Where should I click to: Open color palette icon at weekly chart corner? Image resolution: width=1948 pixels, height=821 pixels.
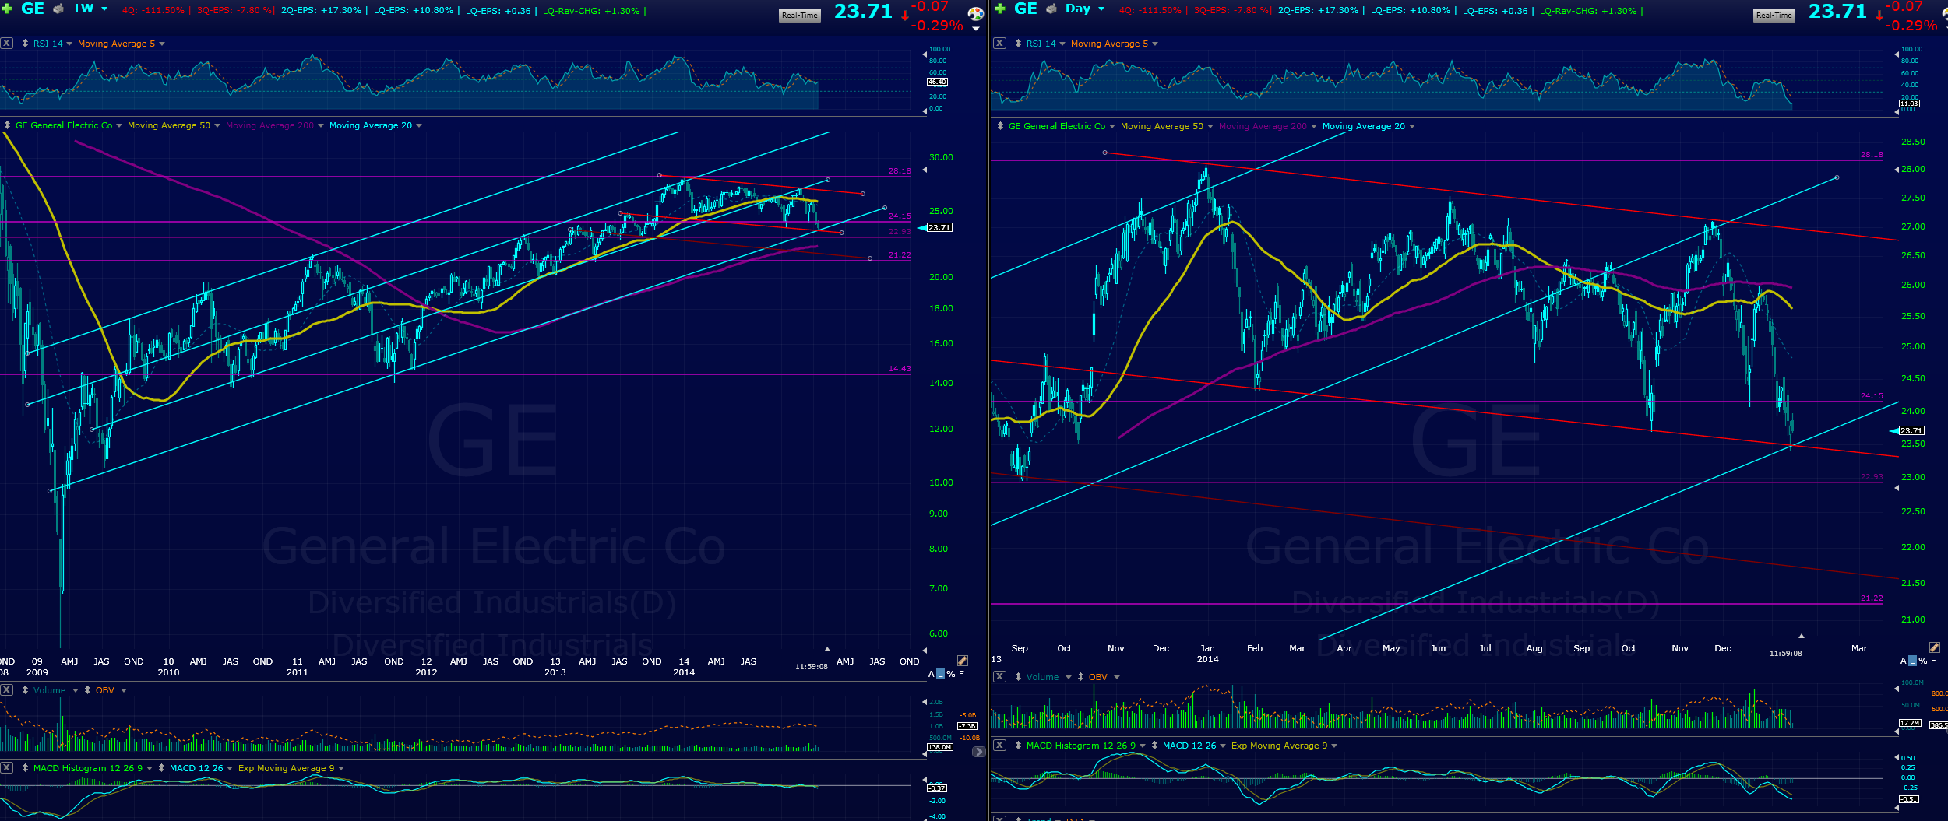(975, 14)
